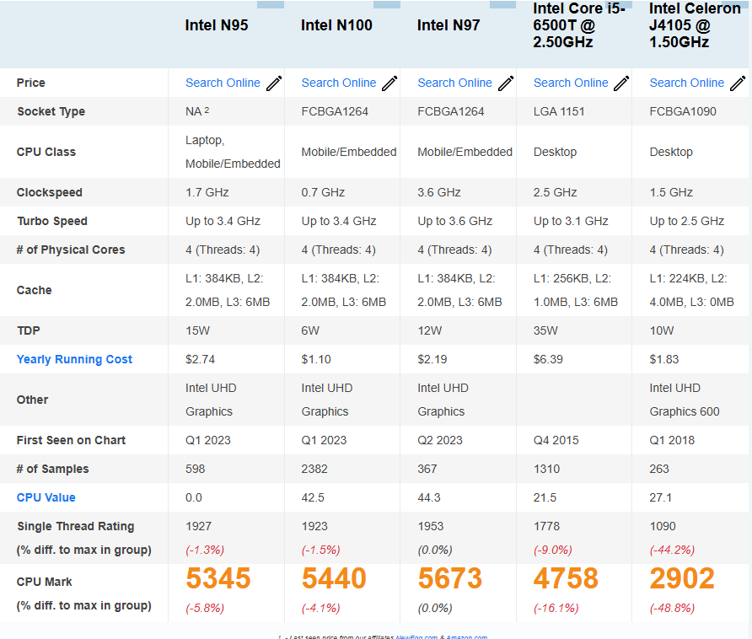Click the single thread rating 1953
This screenshot has width=752, height=639.
430,526
